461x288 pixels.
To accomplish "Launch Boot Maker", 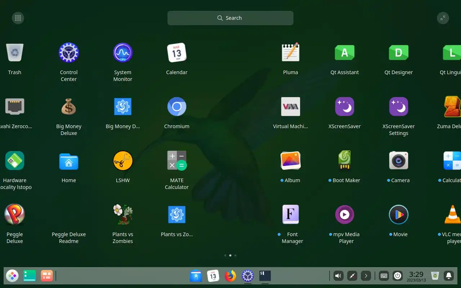I will pyautogui.click(x=345, y=161).
